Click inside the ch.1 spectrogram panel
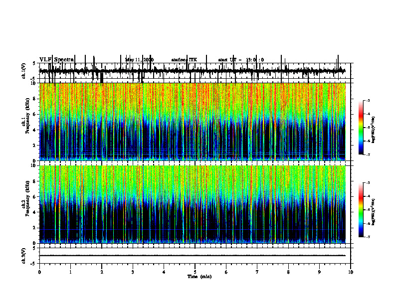 click(192, 122)
